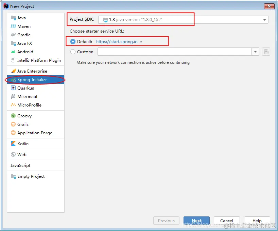Select Groovy in the generator list
This screenshot has width=278, height=231.
(x=36, y=116)
